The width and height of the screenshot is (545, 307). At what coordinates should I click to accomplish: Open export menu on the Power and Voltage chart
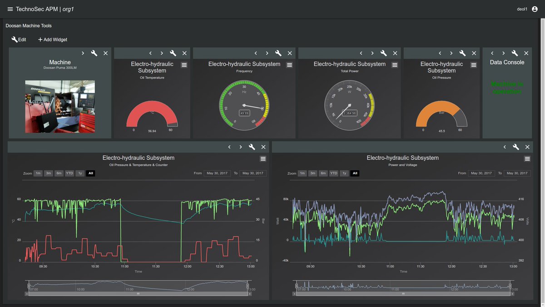coord(527,159)
